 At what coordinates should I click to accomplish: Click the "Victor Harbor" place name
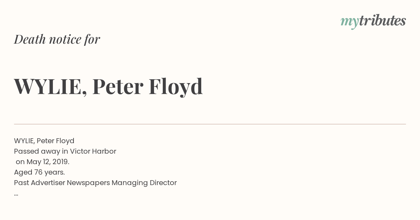click(93, 151)
